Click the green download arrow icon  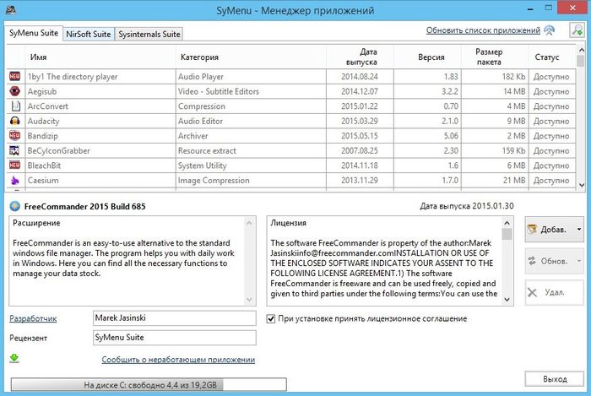pos(14,358)
